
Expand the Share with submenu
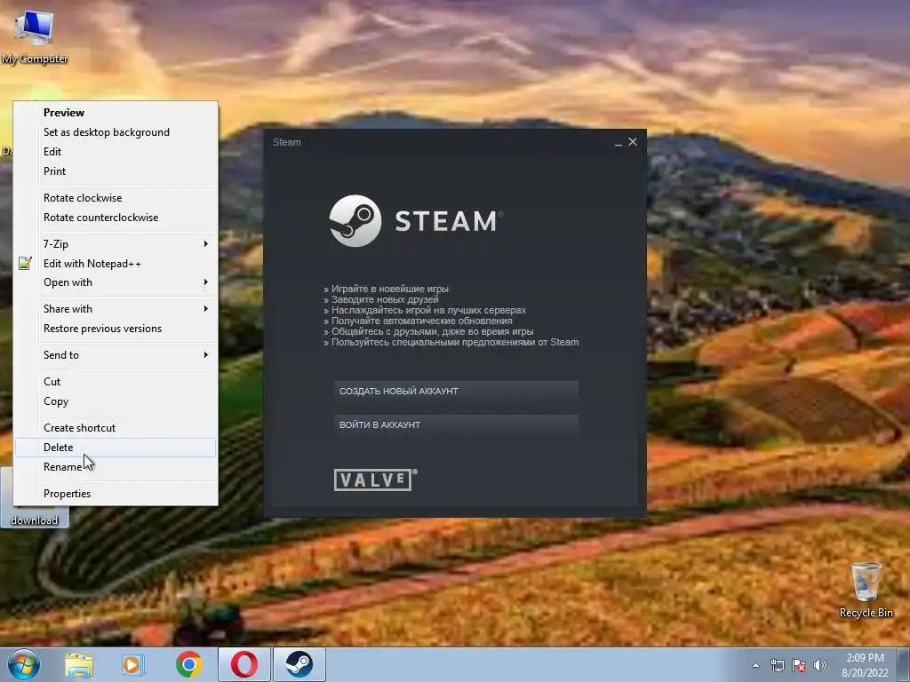(x=116, y=309)
